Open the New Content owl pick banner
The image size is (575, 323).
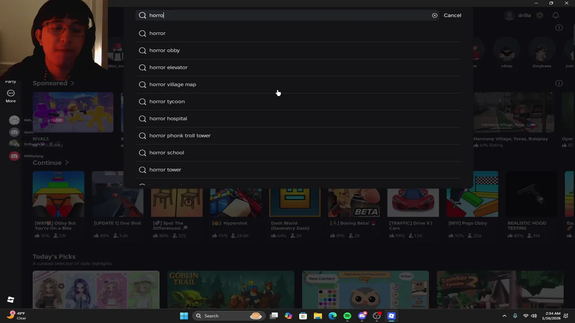pyautogui.click(x=366, y=290)
